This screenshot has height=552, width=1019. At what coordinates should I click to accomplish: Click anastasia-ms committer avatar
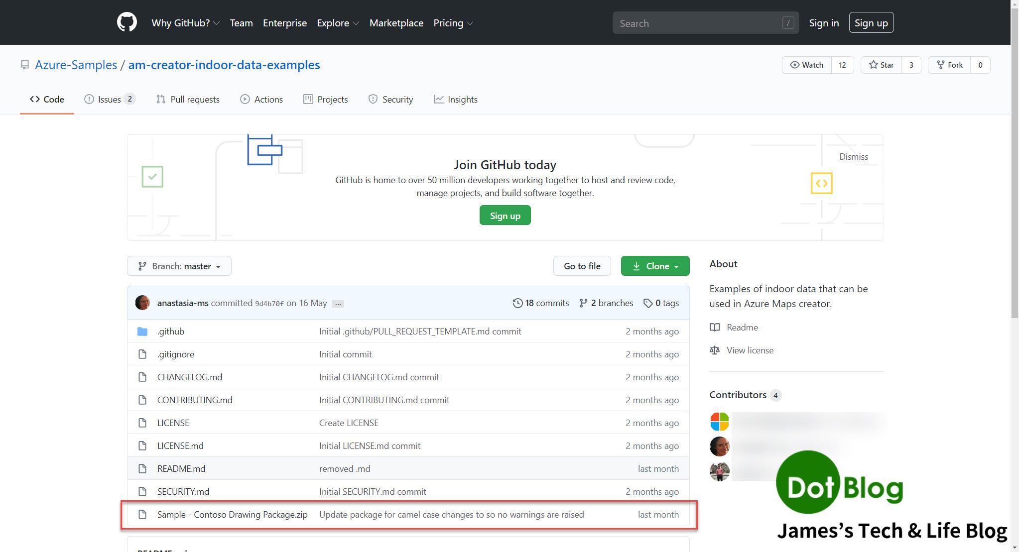pos(142,303)
